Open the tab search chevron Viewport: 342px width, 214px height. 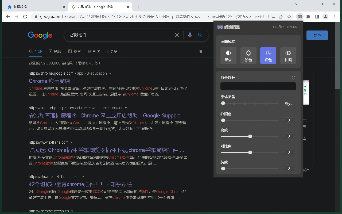click(x=297, y=5)
